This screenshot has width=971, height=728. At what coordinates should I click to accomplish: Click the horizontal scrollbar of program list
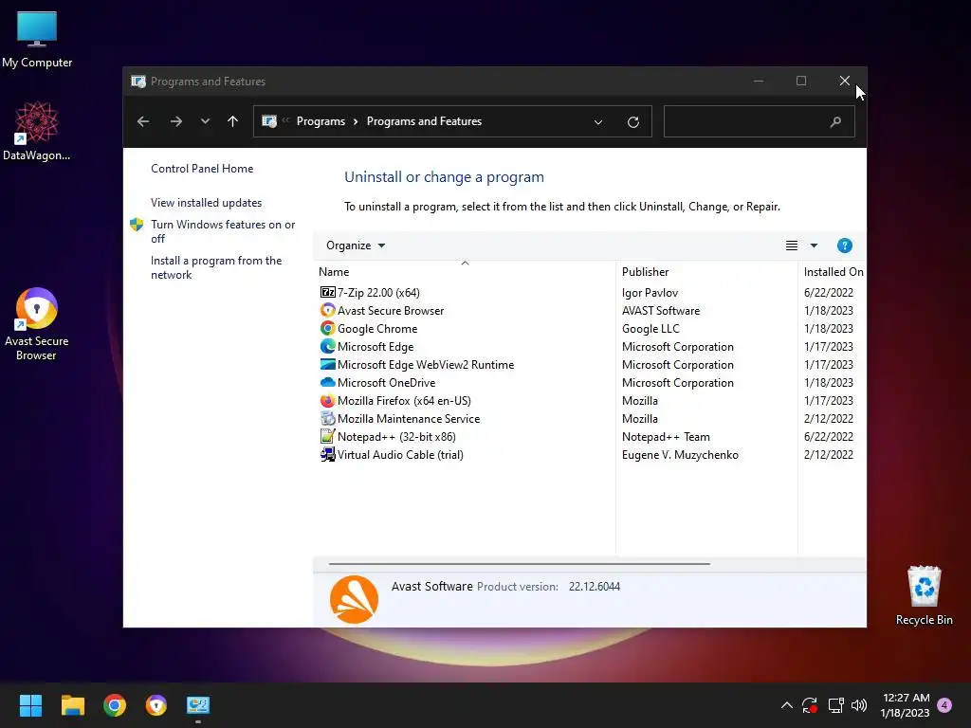(519, 564)
